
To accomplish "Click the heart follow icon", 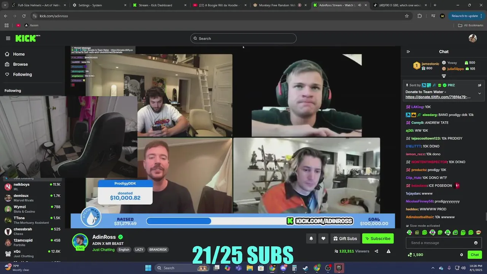I will [323, 239].
